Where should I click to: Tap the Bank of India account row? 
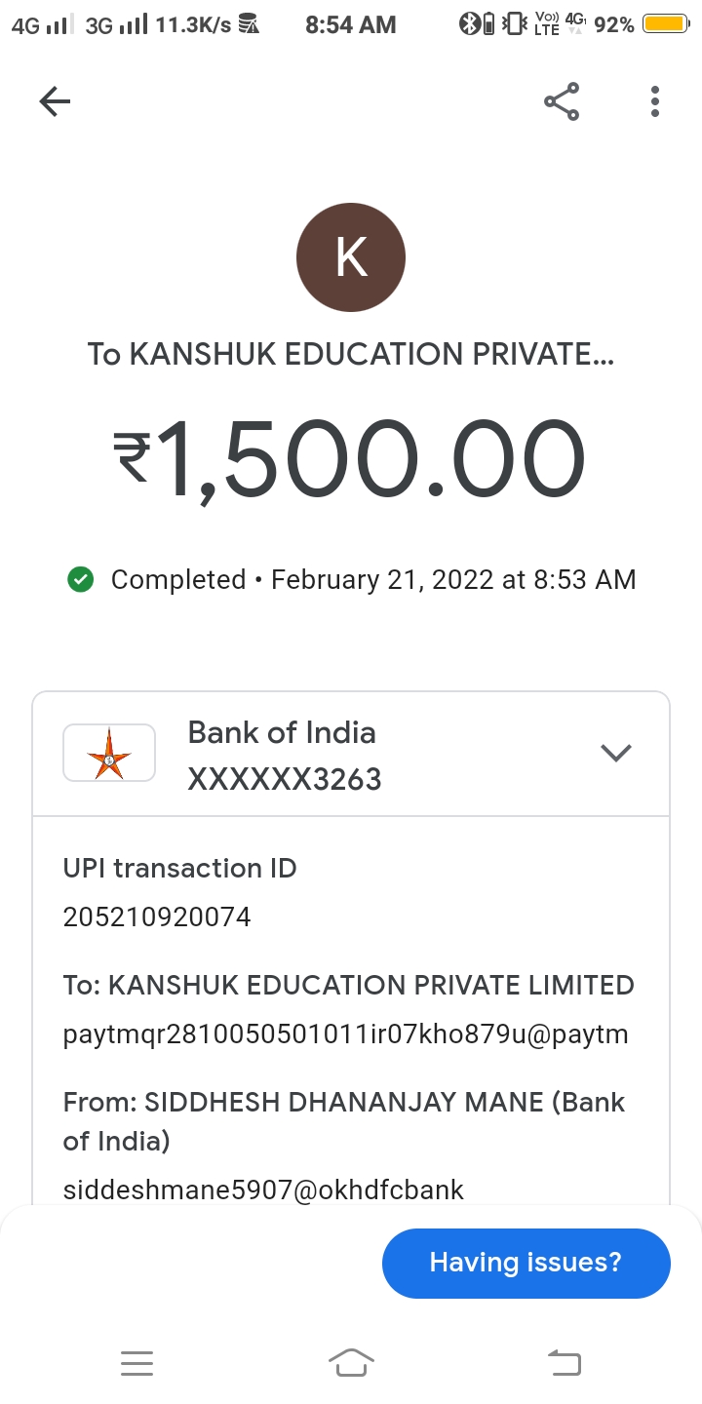point(351,755)
